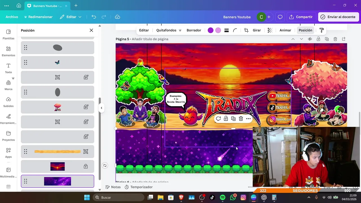Screen dimensions: 361x203
Task: Delete page 5 trash icon
Action: pyautogui.click(x=335, y=39)
